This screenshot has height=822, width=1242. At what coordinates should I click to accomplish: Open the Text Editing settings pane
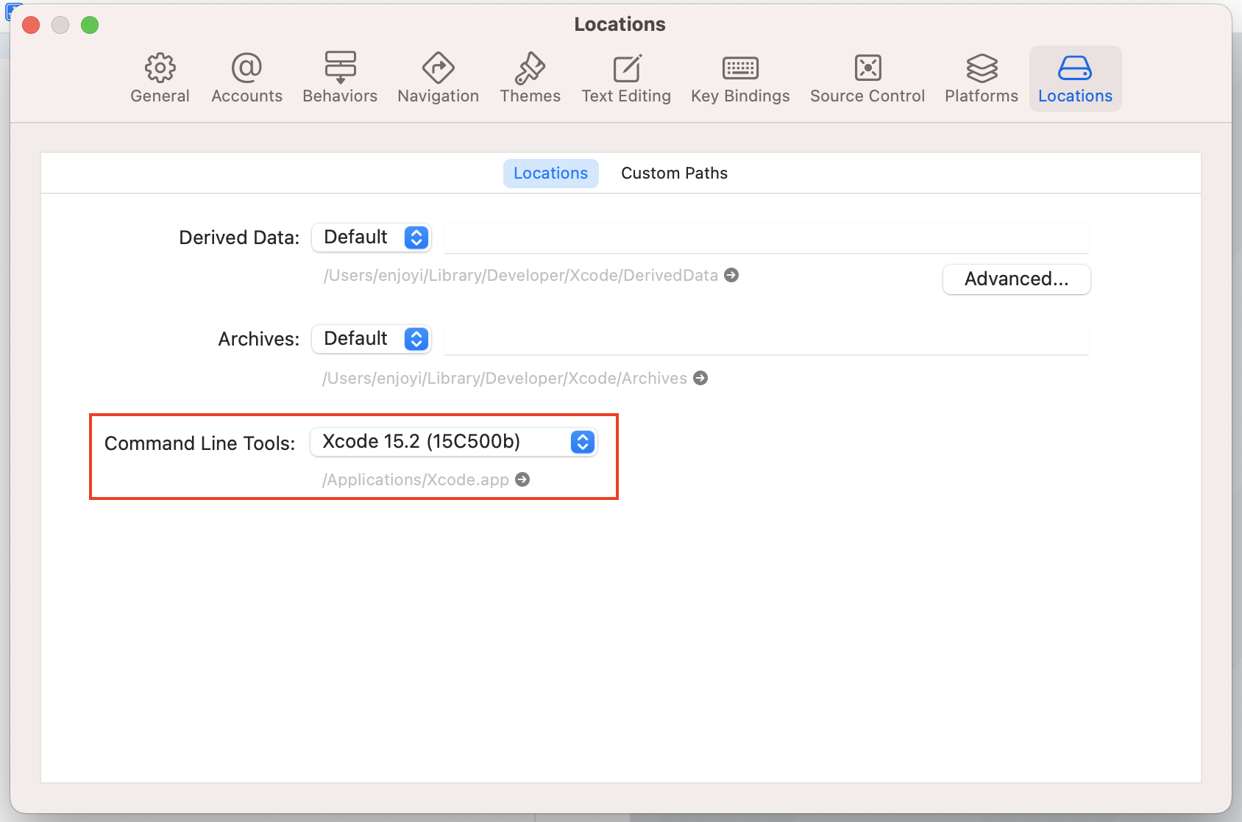point(626,79)
